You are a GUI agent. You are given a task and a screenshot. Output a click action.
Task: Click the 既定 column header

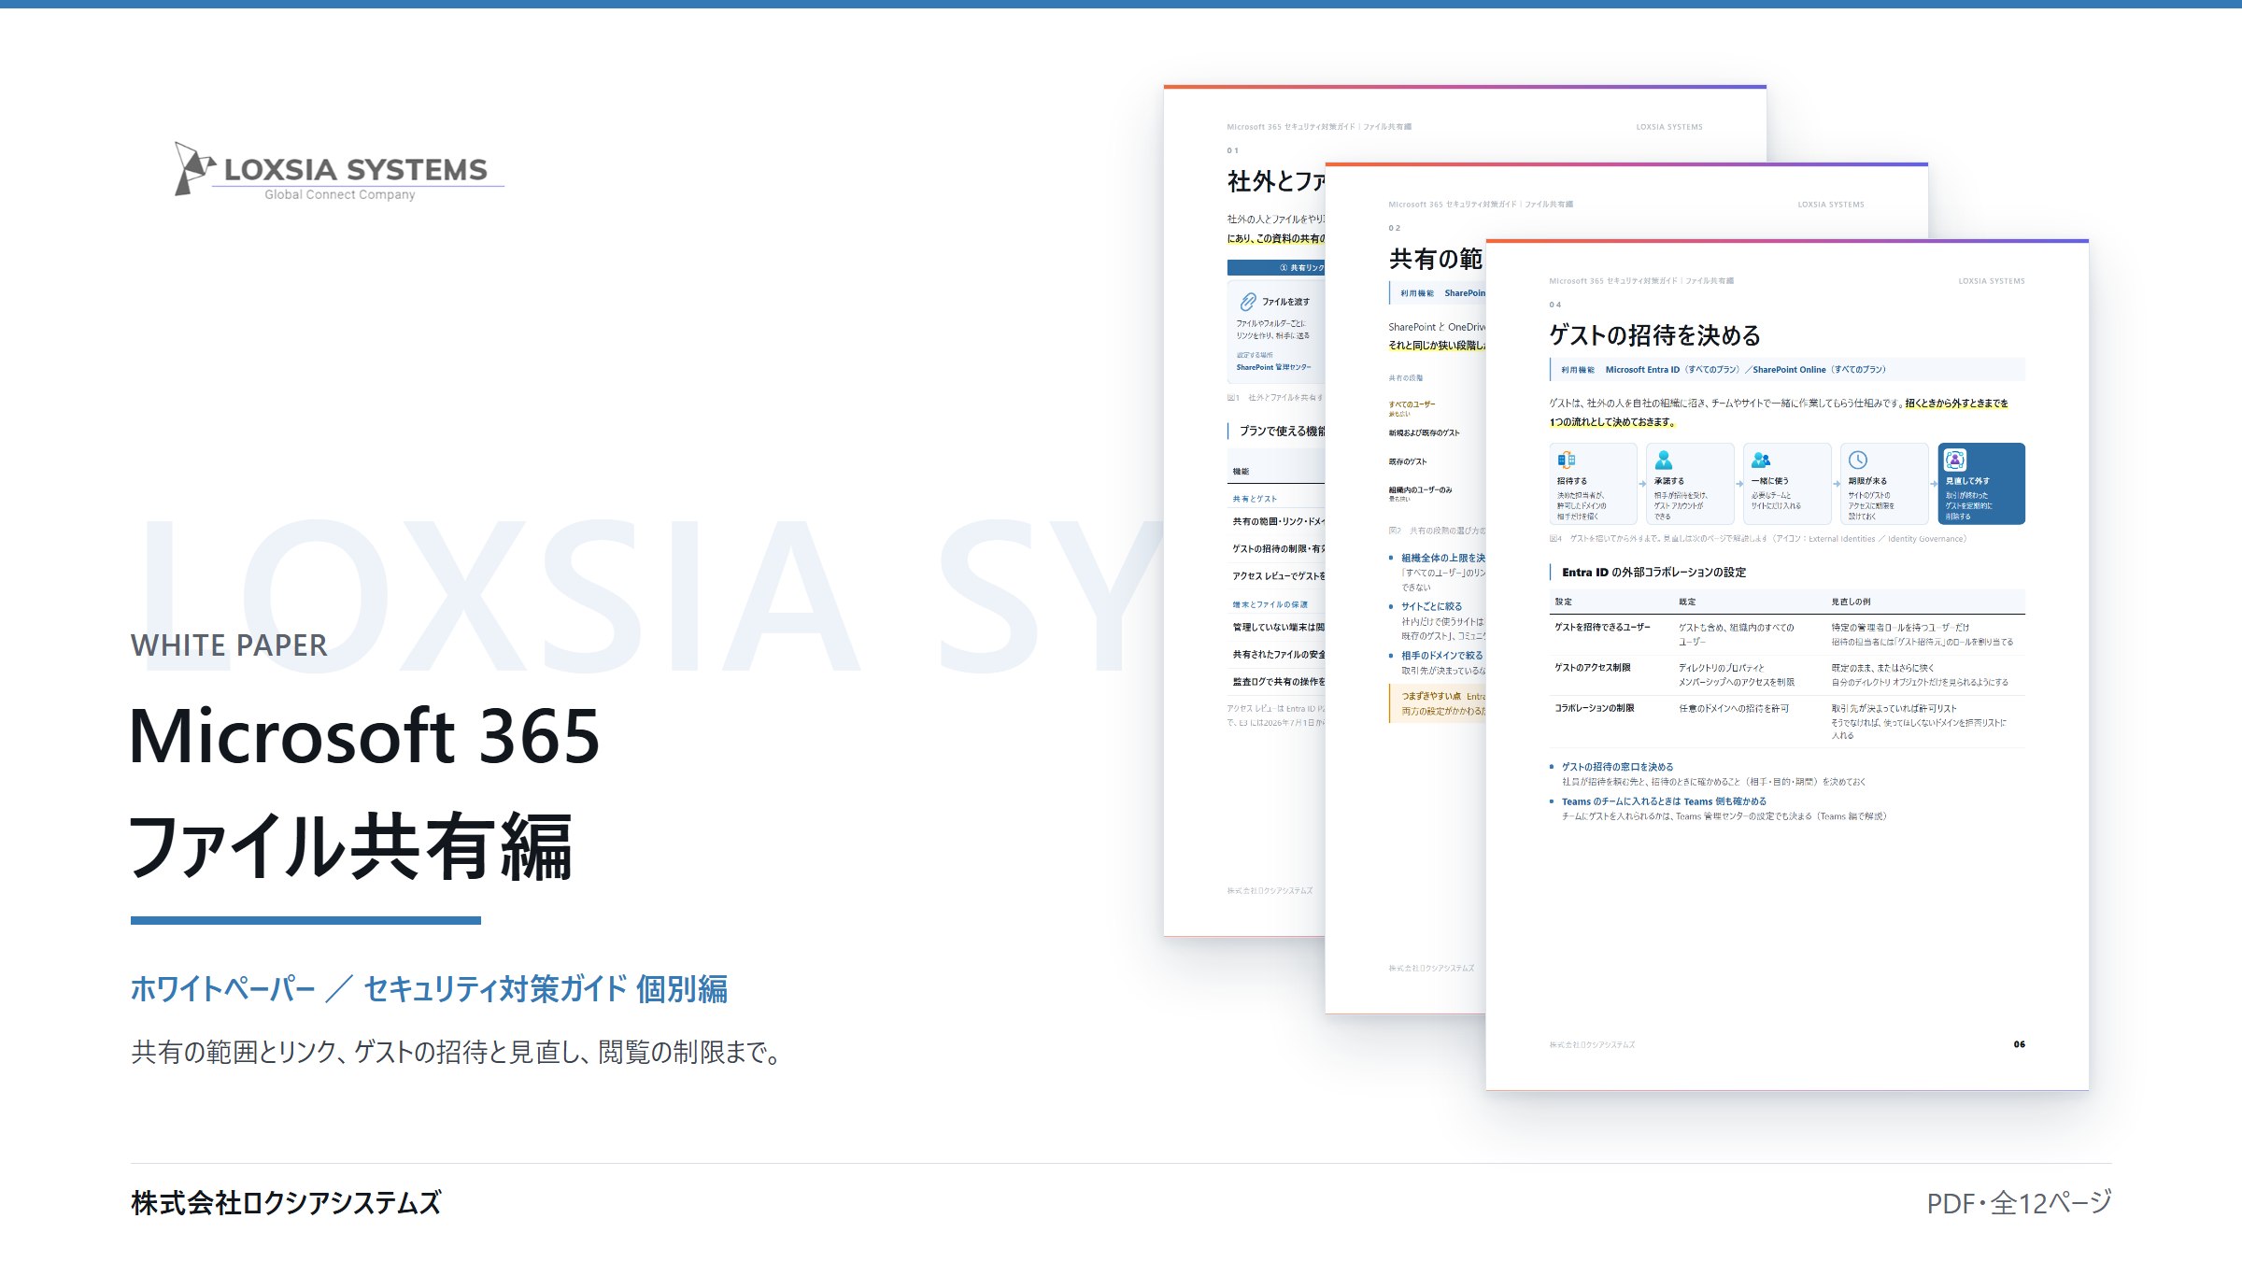[x=1687, y=602]
